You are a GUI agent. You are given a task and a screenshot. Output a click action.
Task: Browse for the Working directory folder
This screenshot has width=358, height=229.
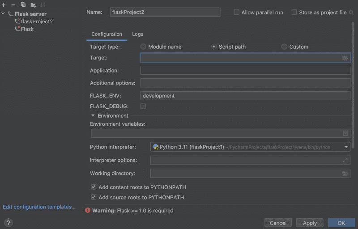[x=345, y=174]
